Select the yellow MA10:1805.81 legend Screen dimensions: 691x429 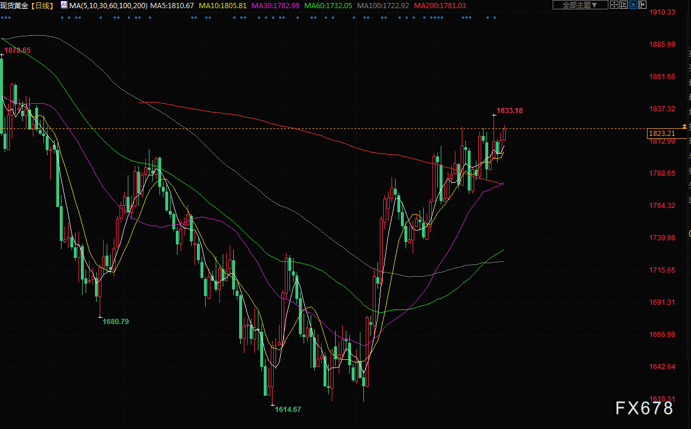pos(223,5)
